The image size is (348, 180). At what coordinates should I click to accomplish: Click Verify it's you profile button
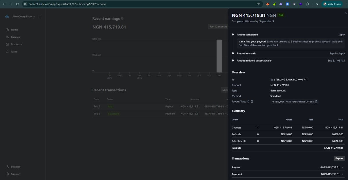(x=332, y=4)
